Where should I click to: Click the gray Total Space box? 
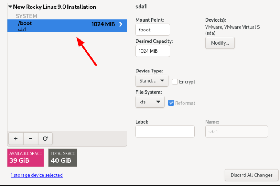pos(63,157)
